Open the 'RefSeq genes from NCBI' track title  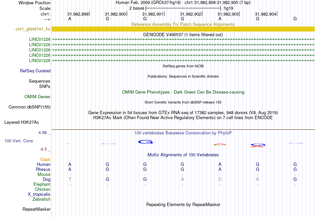183,66
